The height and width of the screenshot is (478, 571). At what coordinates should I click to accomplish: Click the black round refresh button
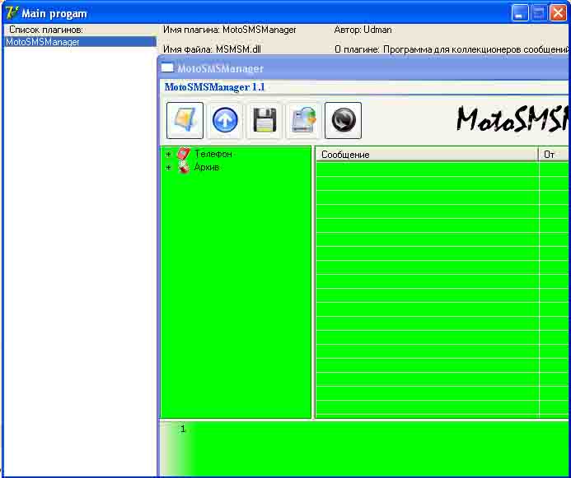tap(343, 120)
